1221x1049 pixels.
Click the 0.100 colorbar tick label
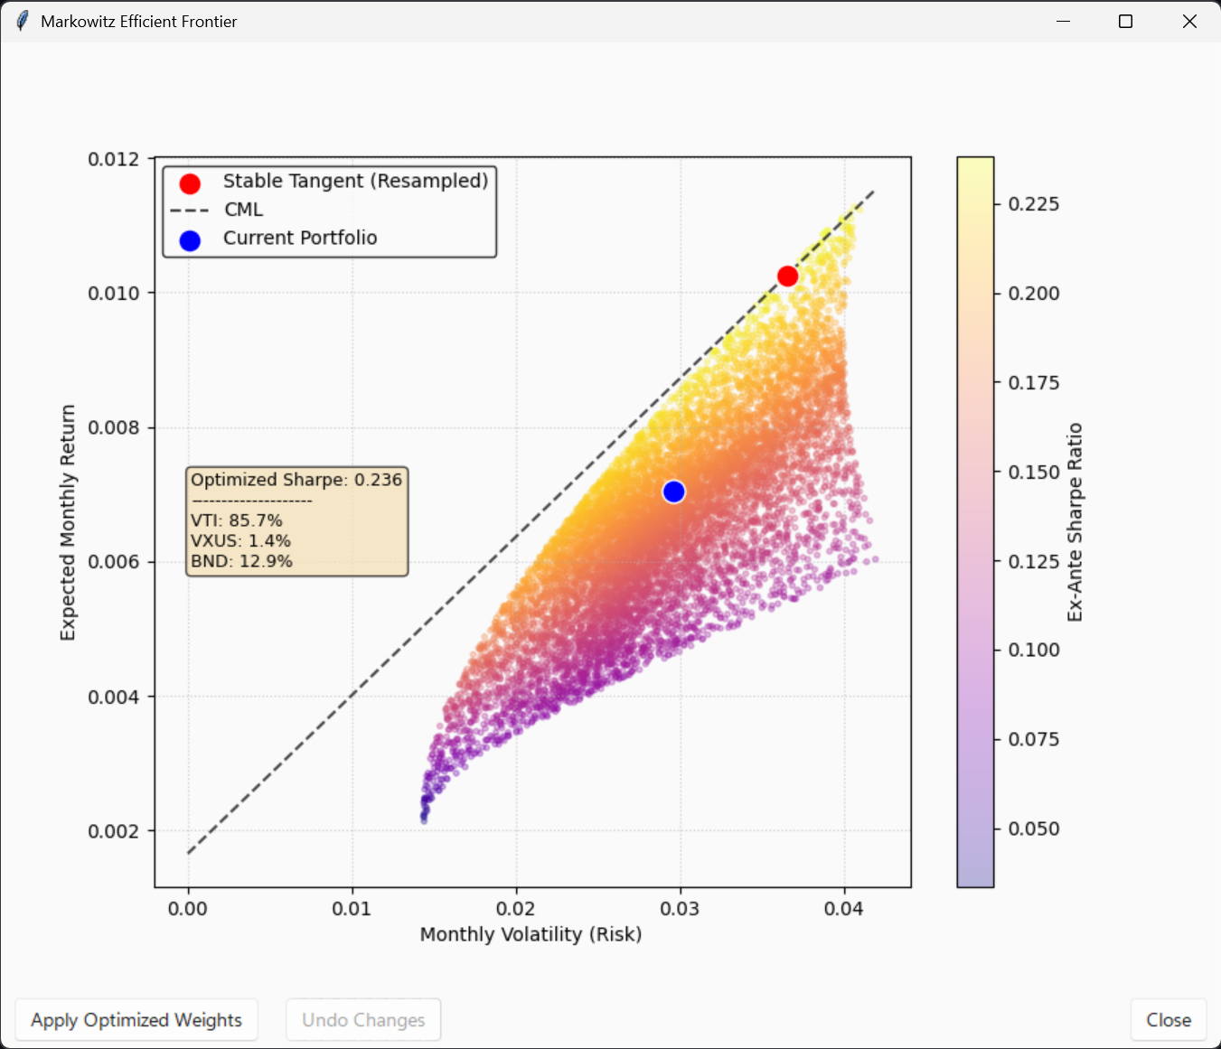click(1034, 651)
